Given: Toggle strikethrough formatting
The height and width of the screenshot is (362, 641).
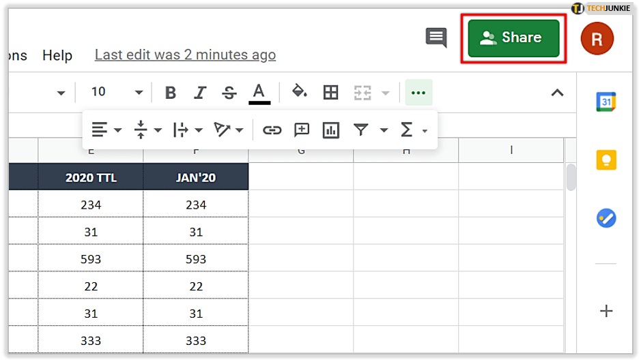Looking at the screenshot, I should (229, 93).
